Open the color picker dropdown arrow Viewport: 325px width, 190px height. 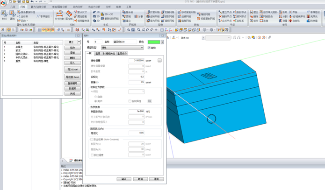(x=162, y=42)
